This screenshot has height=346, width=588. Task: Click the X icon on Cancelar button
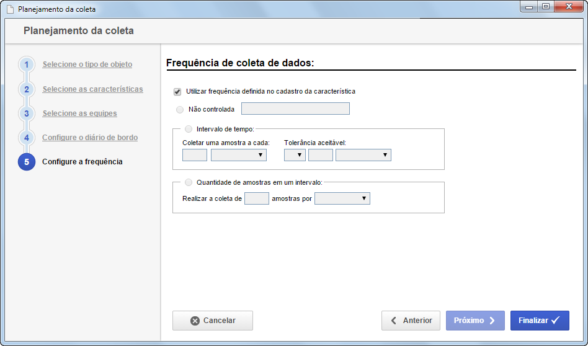(x=195, y=321)
